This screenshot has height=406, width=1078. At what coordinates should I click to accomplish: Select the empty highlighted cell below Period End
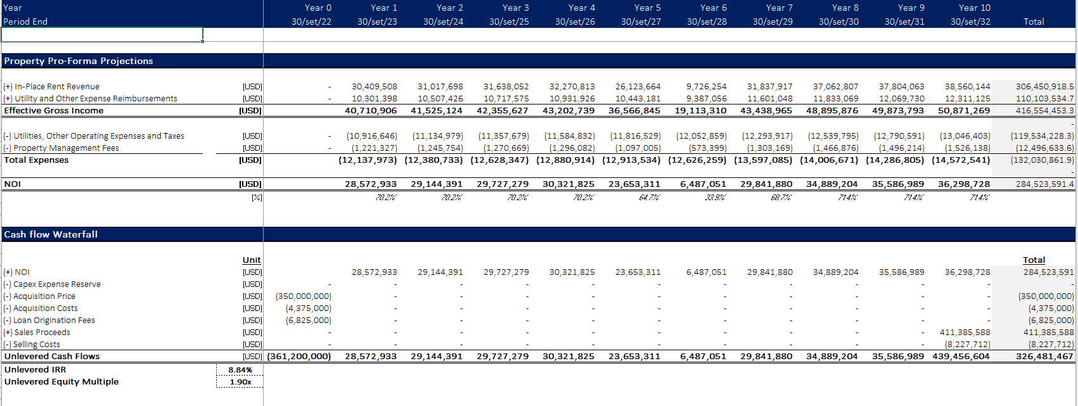point(102,34)
